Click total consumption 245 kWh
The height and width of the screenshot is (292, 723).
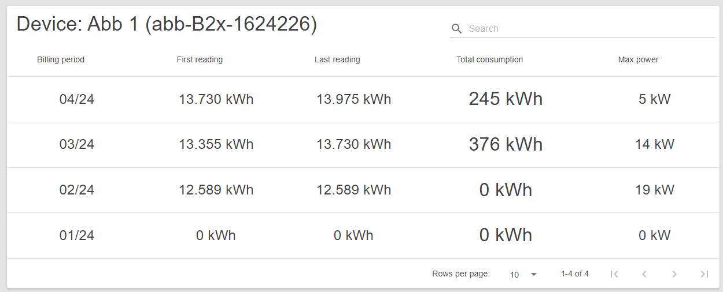(x=506, y=99)
